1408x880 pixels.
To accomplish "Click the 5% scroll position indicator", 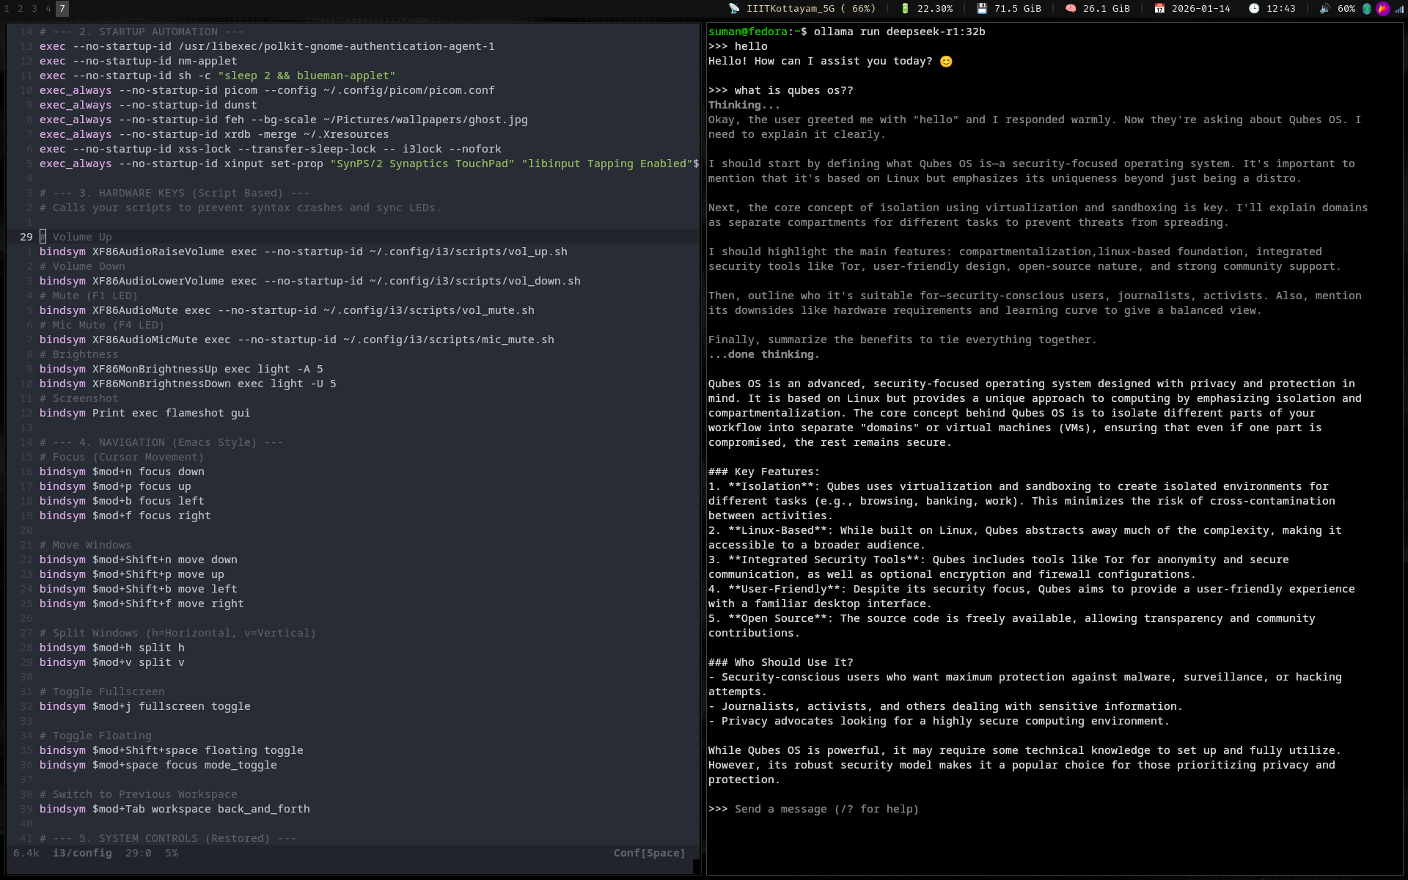I will tap(173, 854).
